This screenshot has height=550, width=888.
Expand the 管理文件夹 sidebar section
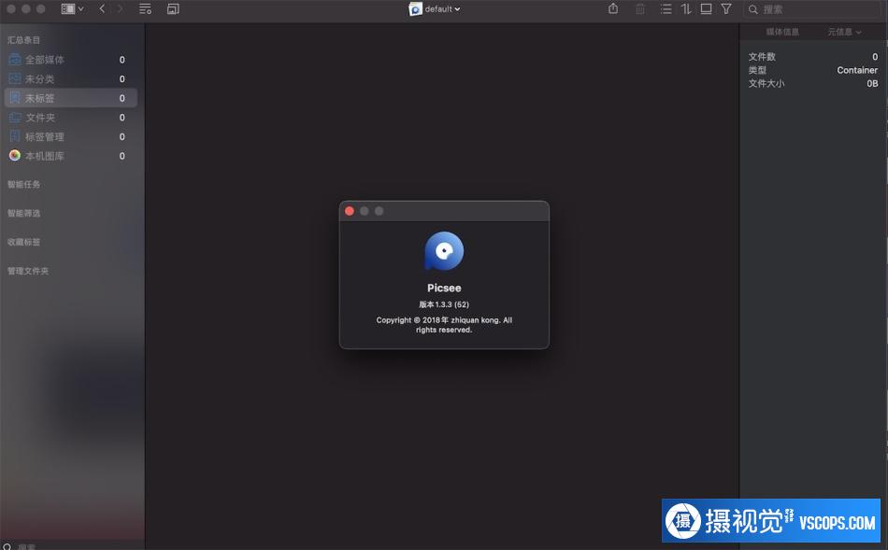point(28,271)
